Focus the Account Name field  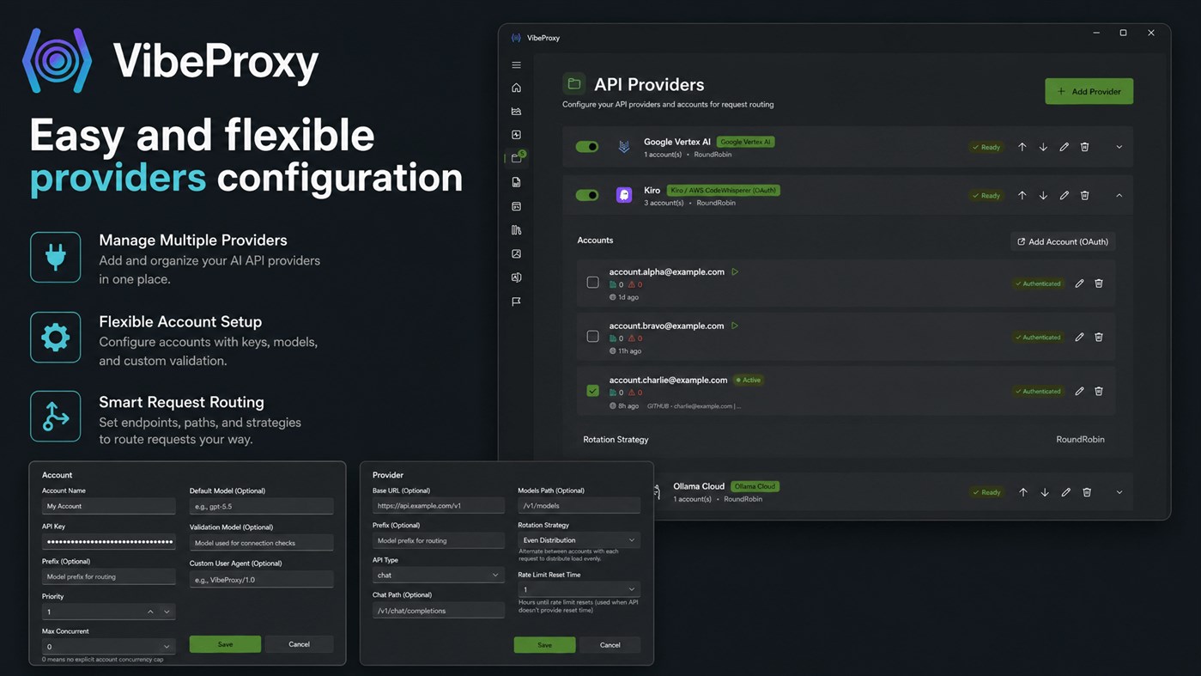[109, 506]
